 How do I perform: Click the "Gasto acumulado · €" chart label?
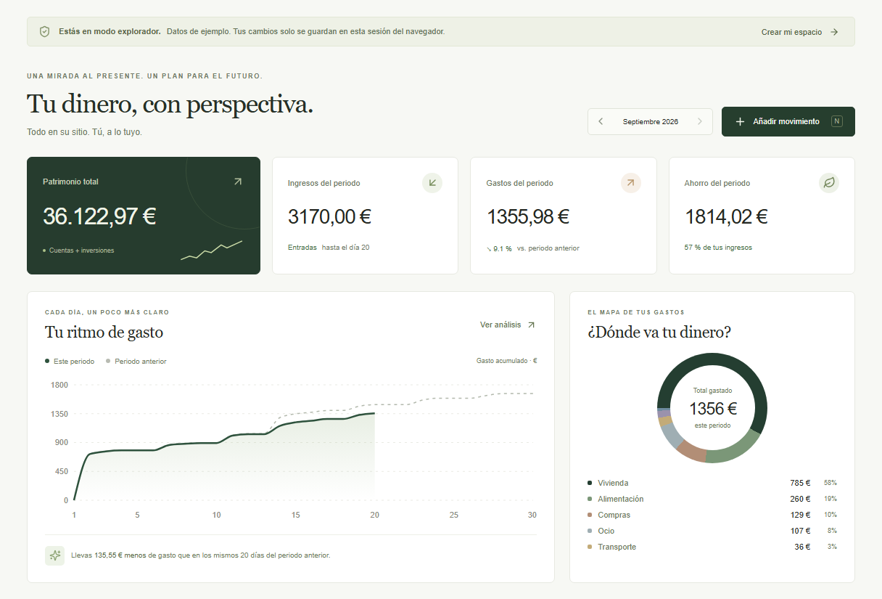(x=506, y=361)
